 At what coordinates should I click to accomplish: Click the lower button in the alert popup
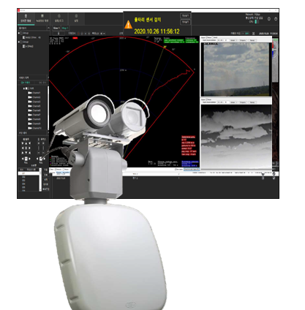tap(185, 22)
